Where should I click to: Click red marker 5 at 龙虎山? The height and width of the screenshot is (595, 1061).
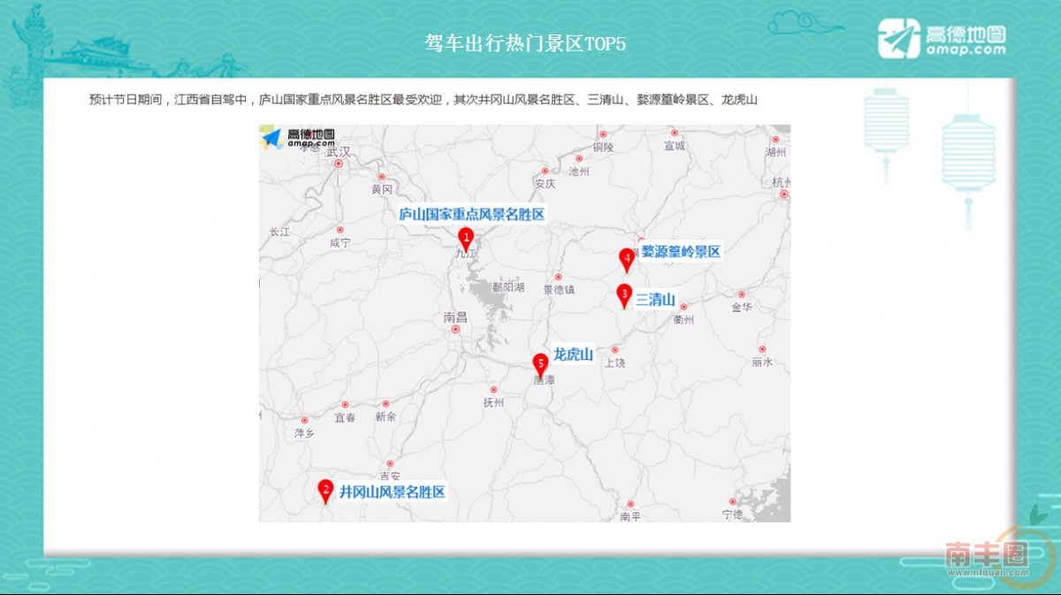click(x=540, y=362)
